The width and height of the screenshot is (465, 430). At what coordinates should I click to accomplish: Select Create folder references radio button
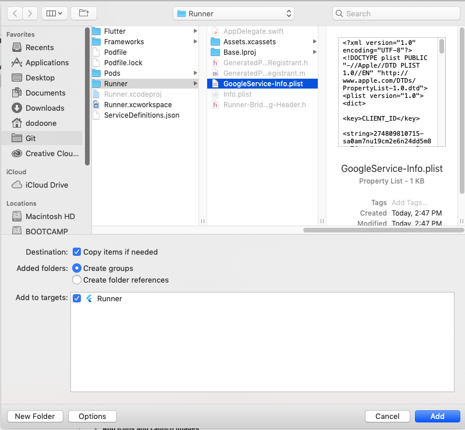[76, 280]
